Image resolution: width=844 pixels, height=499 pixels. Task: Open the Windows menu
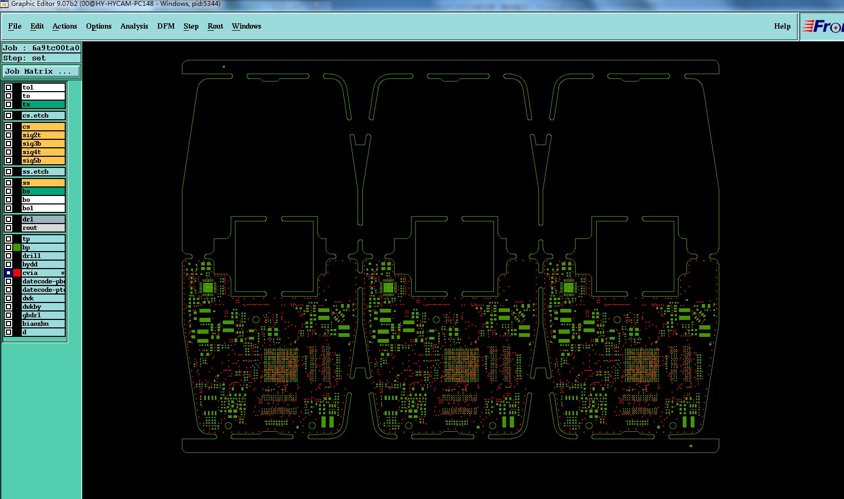pos(247,26)
